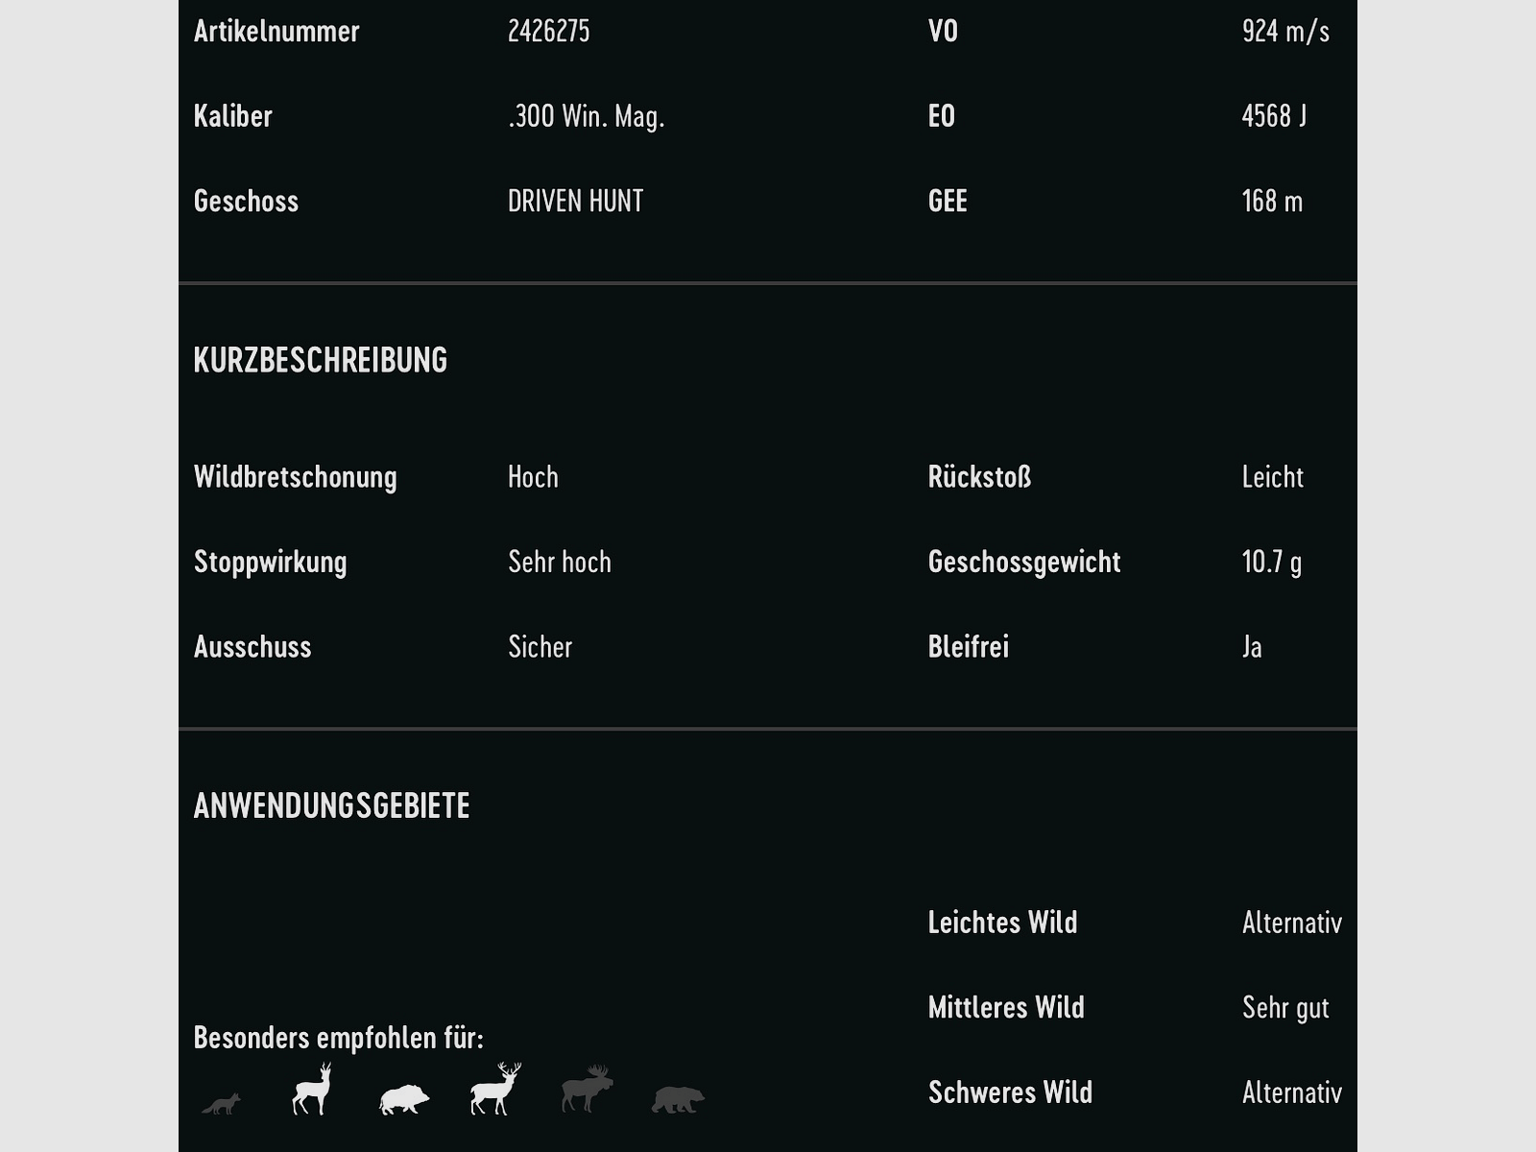Screen dimensions: 1536x1152
Task: Click the roe deer icon
Action: point(312,1090)
